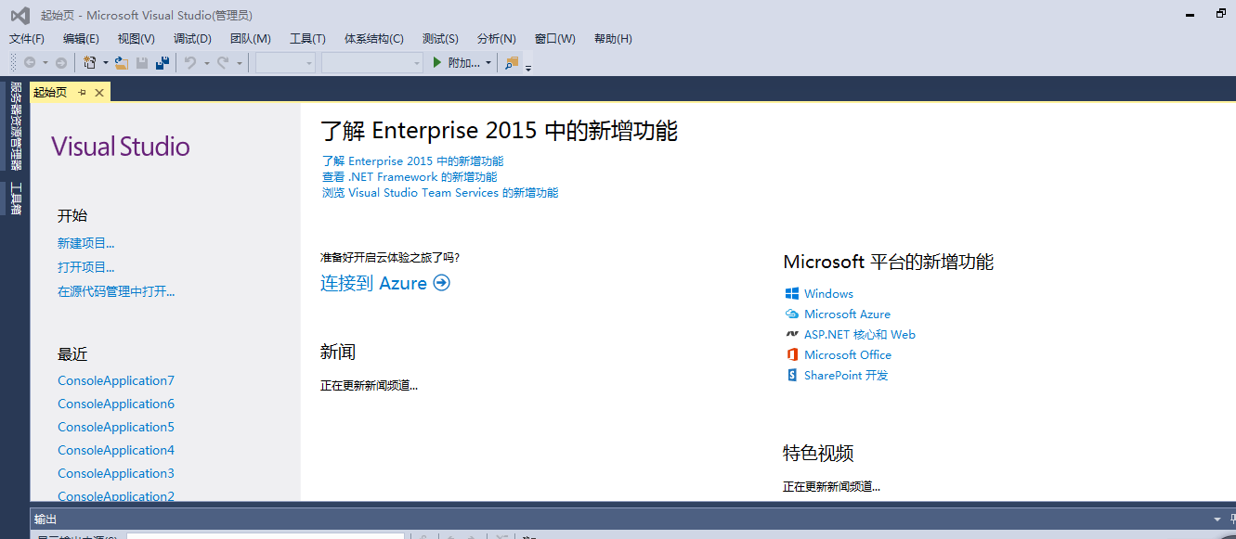
Task: Open the Solution Configurations combo box
Action: tap(286, 63)
